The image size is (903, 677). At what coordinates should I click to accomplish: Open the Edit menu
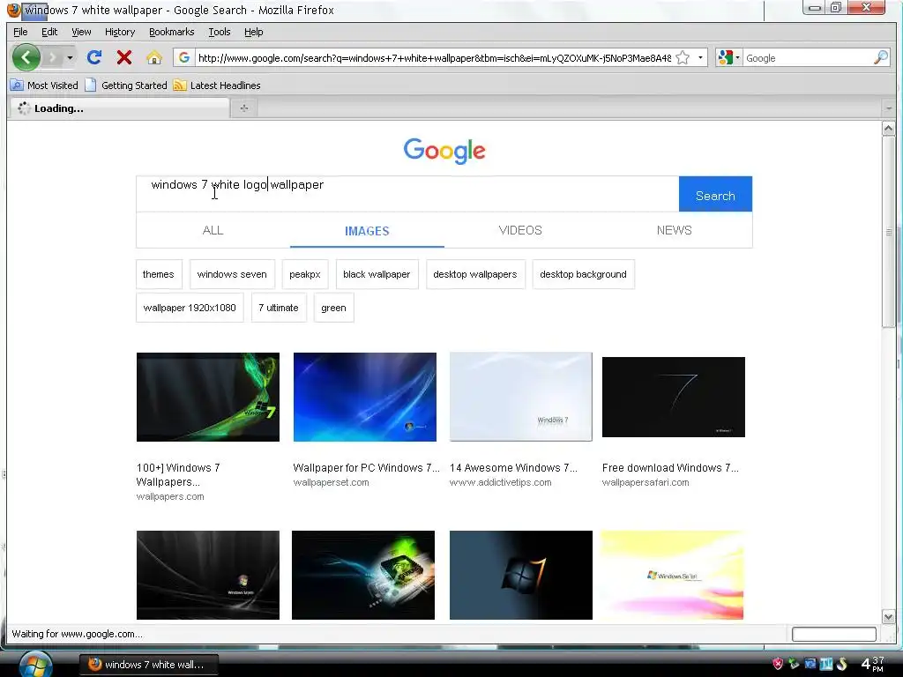(49, 32)
